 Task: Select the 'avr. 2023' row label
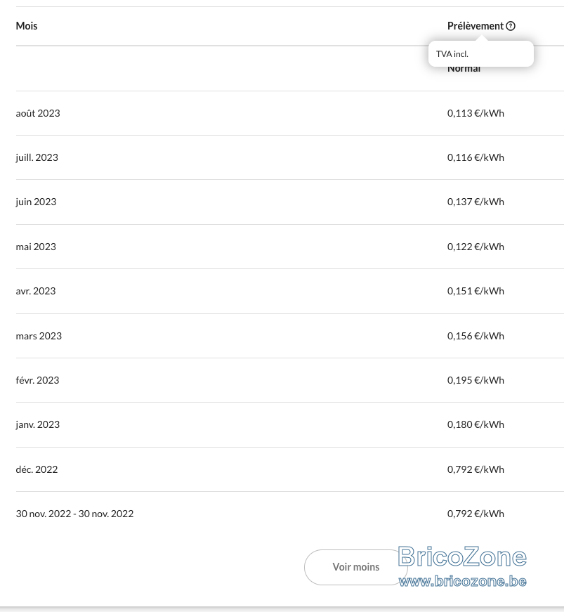36,291
